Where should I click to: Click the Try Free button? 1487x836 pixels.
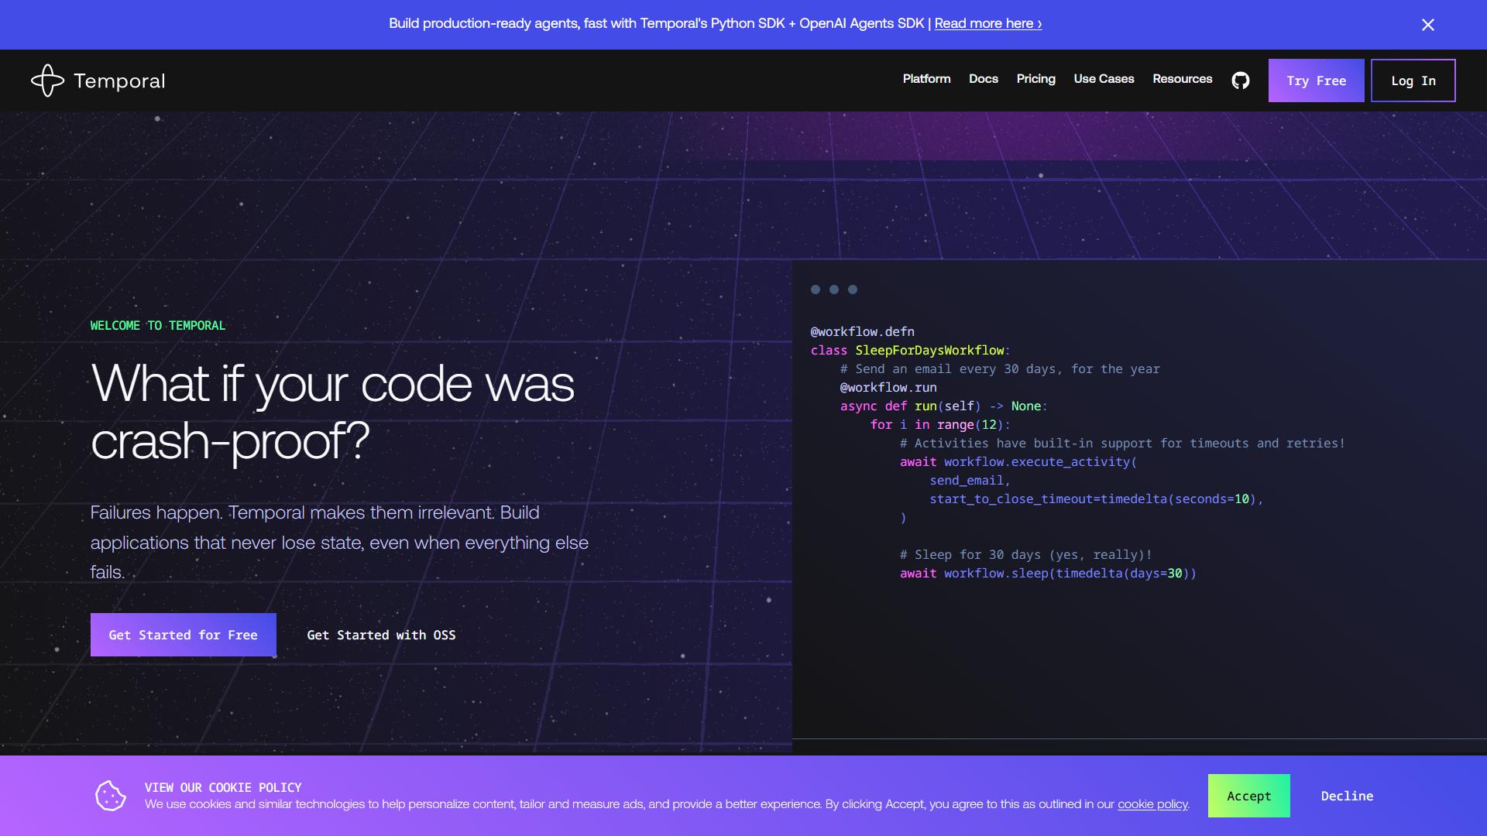click(1317, 81)
